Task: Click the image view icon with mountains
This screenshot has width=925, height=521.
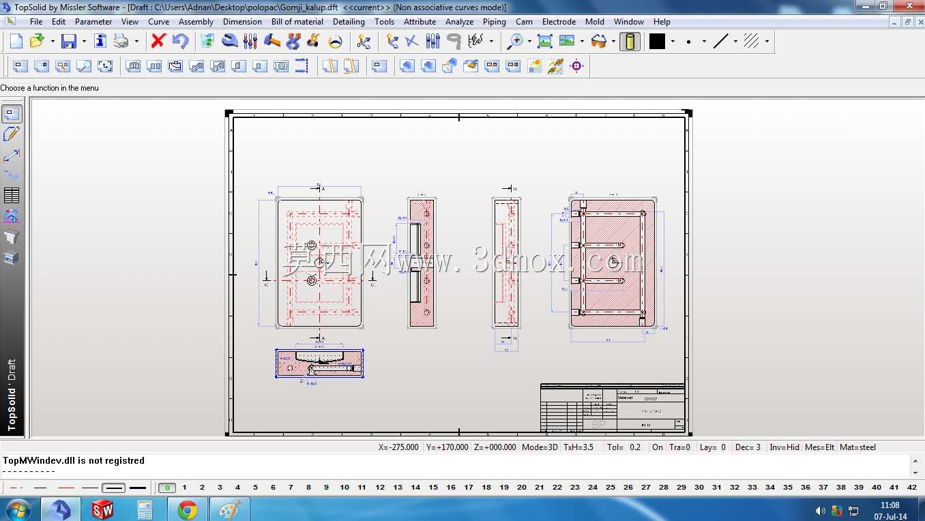Action: tap(566, 42)
